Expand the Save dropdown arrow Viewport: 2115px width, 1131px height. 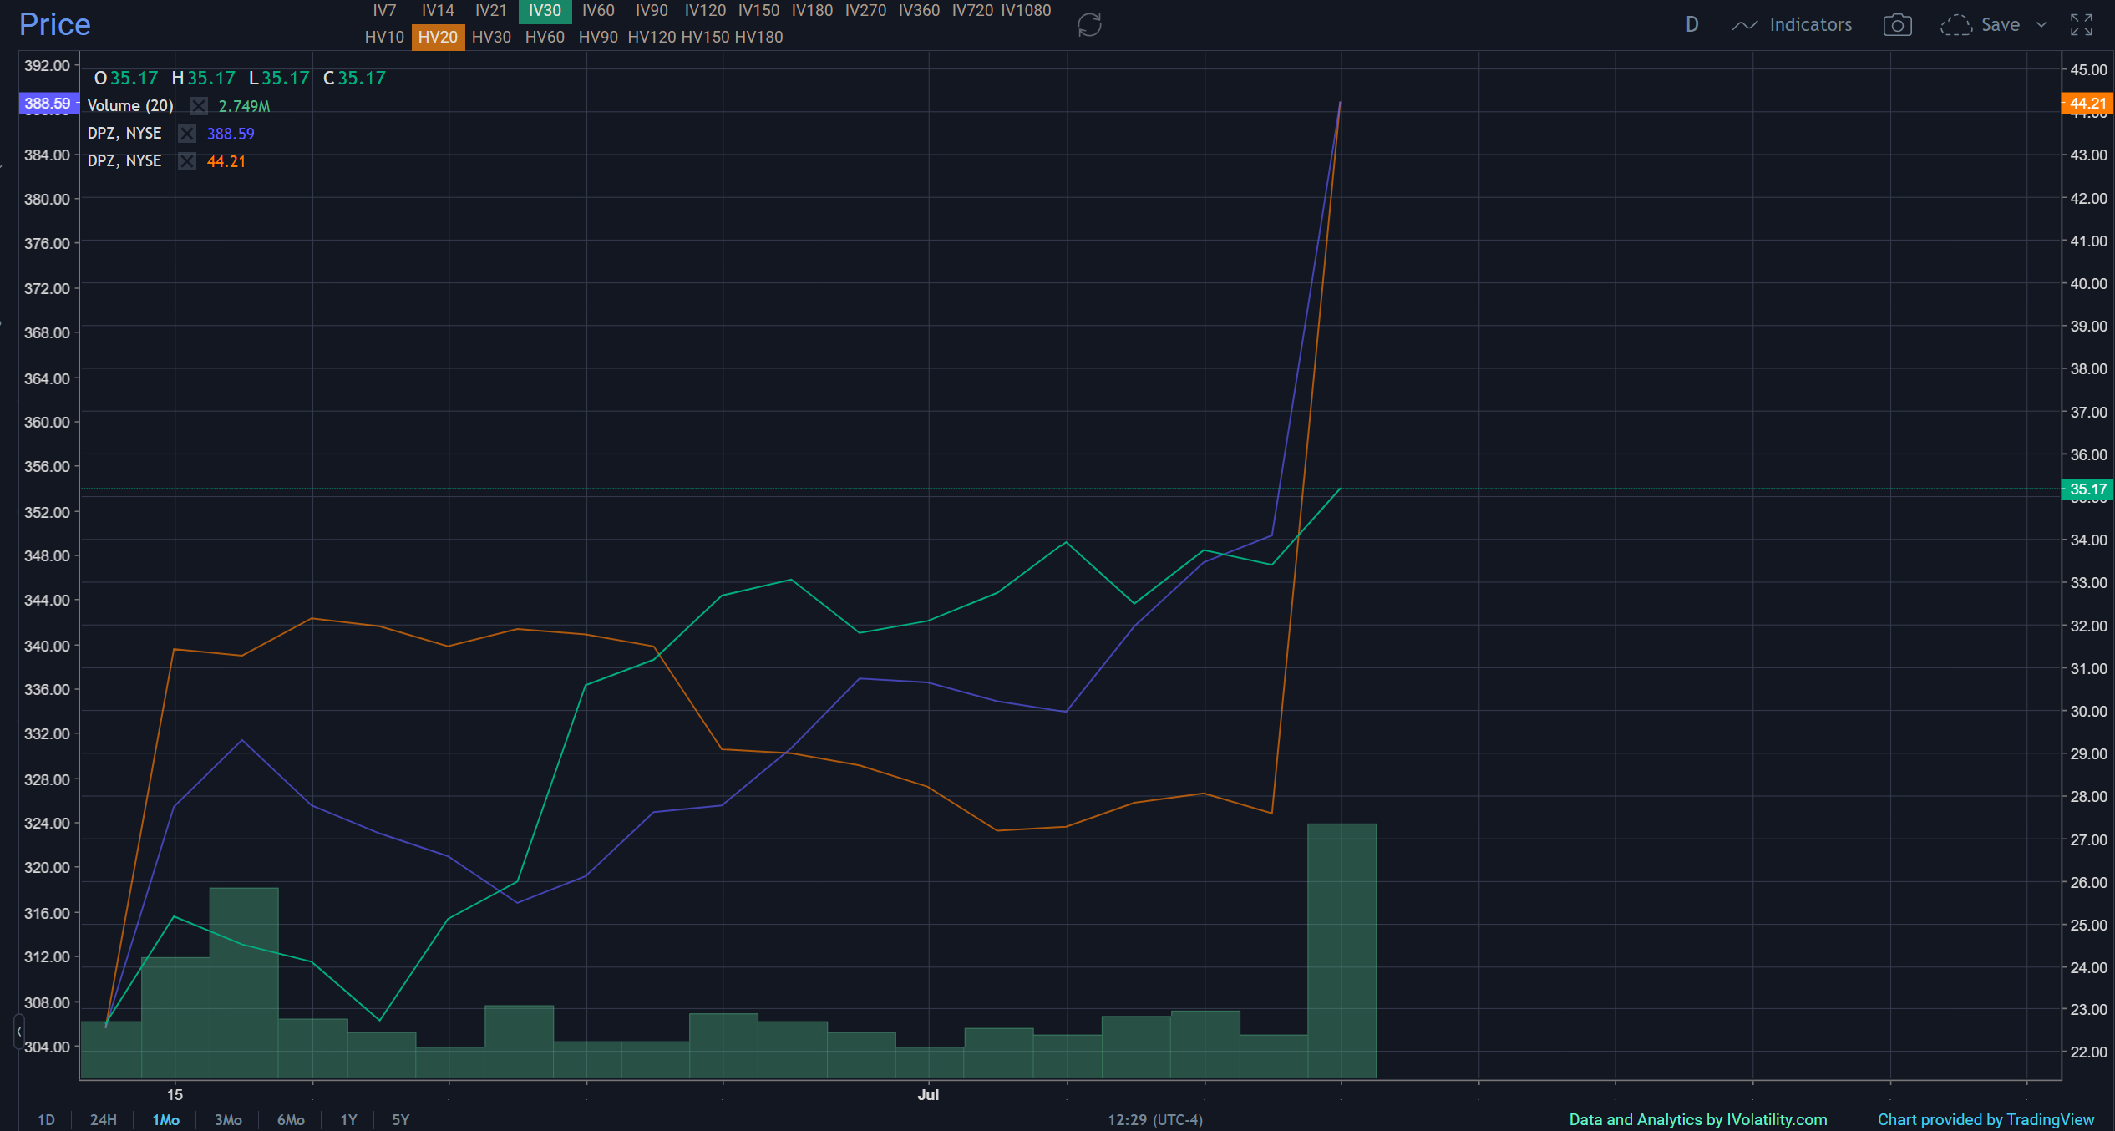point(2041,25)
